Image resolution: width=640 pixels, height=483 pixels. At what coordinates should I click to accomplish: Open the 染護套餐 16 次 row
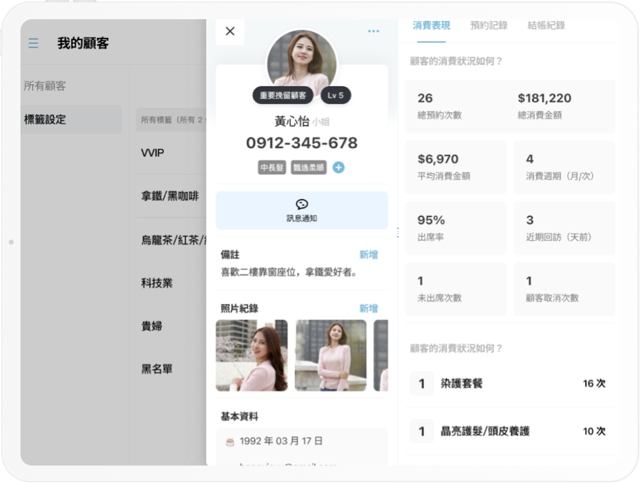point(510,384)
